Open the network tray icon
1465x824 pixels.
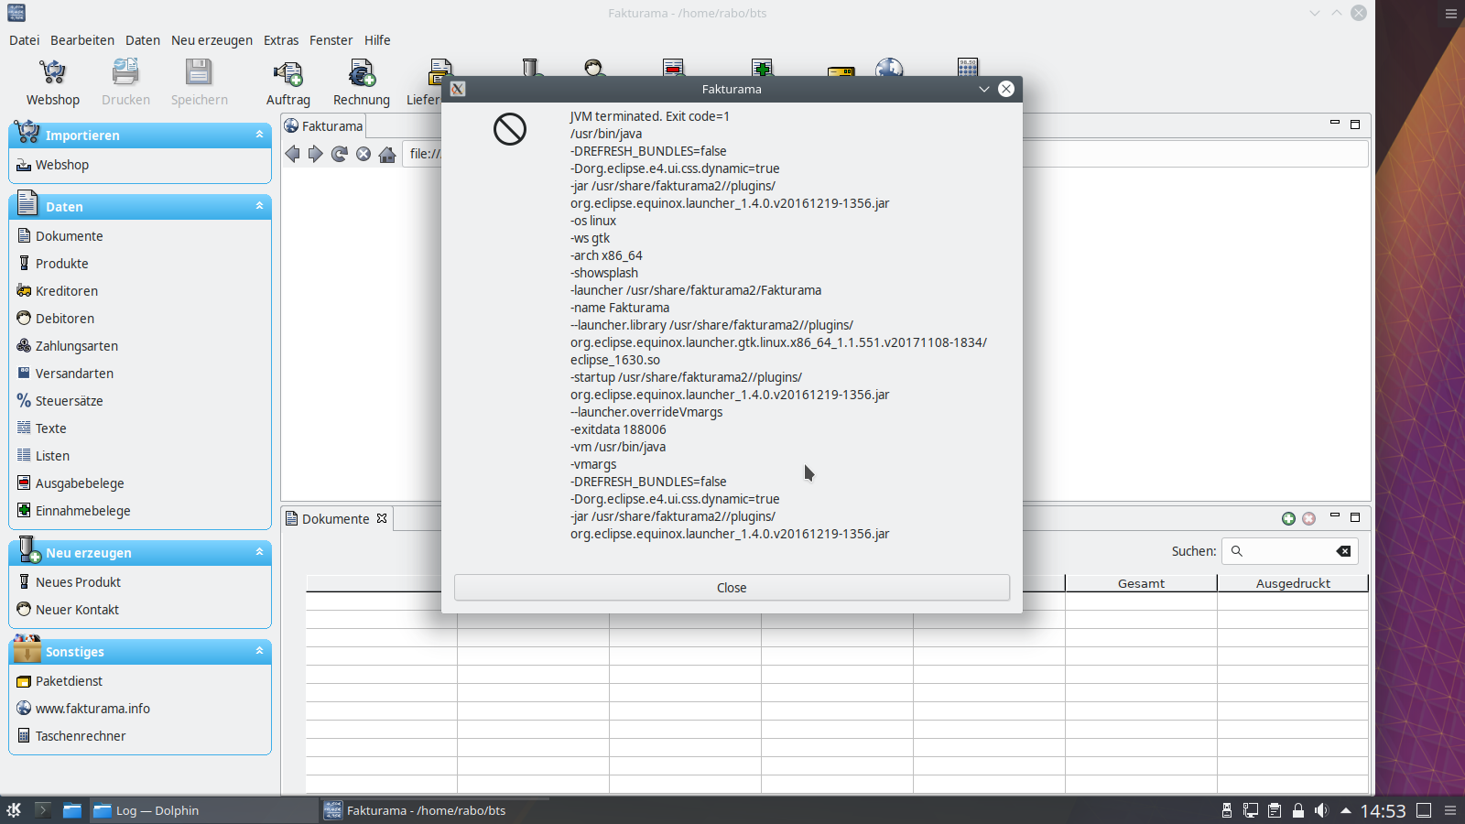[1251, 810]
